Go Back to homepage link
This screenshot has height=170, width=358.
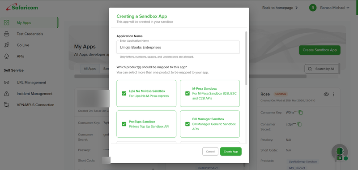pos(277,8)
